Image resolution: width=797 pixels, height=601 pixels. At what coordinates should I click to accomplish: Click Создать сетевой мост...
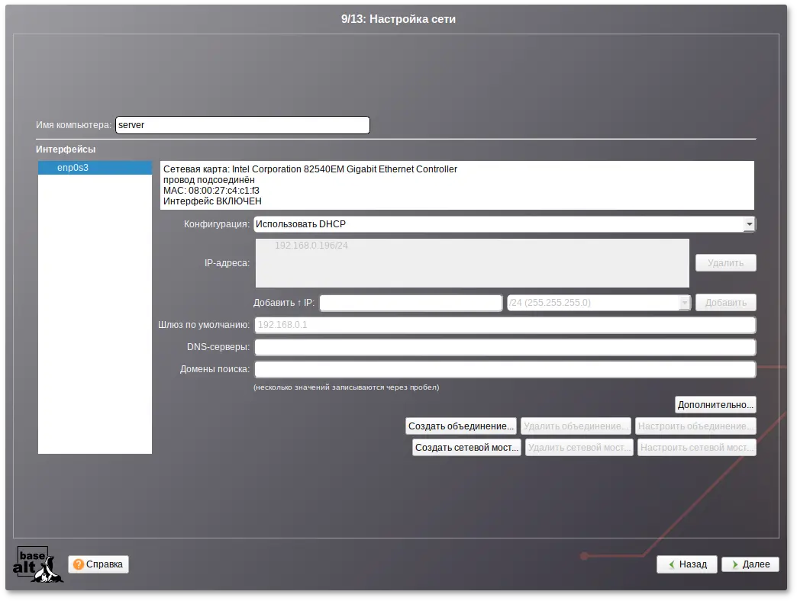(466, 447)
